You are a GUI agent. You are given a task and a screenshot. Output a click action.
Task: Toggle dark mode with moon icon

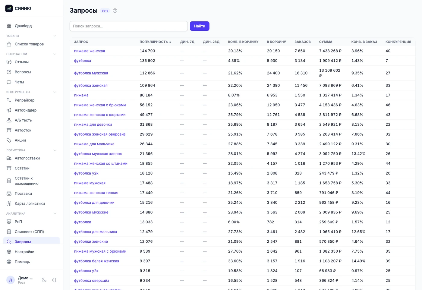[x=44, y=280]
